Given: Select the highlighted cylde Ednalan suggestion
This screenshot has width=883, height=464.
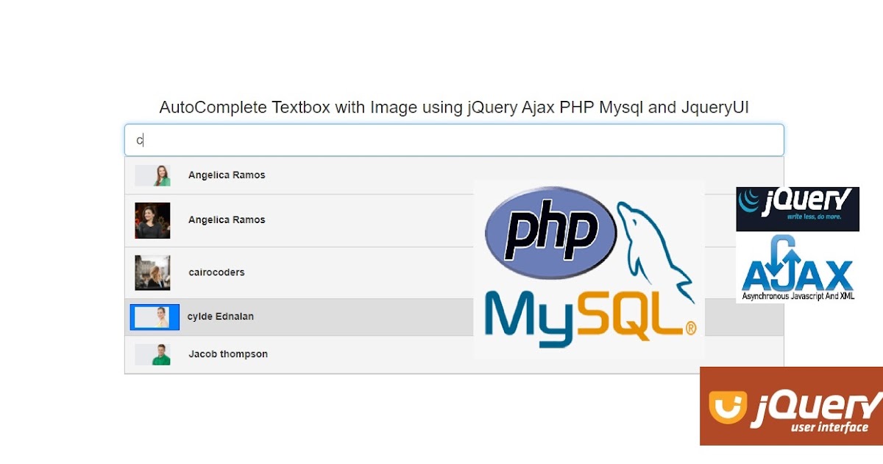Looking at the screenshot, I should 294,317.
